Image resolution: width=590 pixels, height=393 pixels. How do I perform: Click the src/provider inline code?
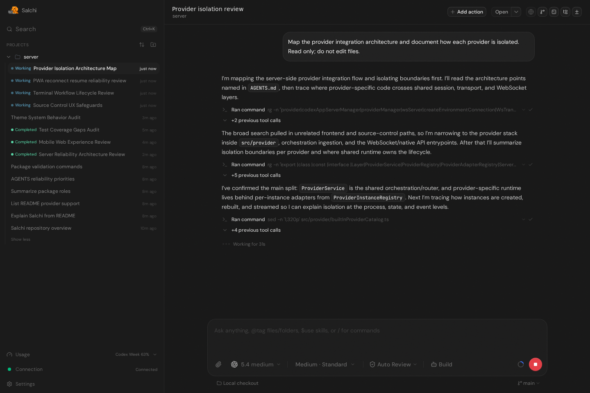[259, 143]
